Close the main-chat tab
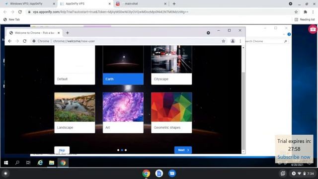The image size is (318, 179). (x=165, y=3)
